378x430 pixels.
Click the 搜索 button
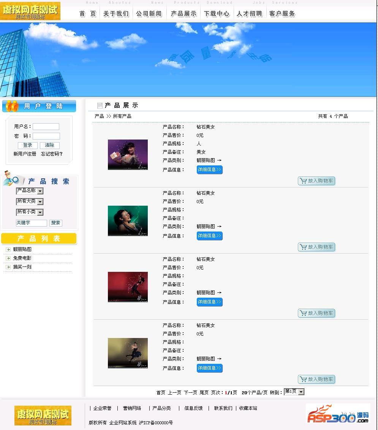pos(55,223)
